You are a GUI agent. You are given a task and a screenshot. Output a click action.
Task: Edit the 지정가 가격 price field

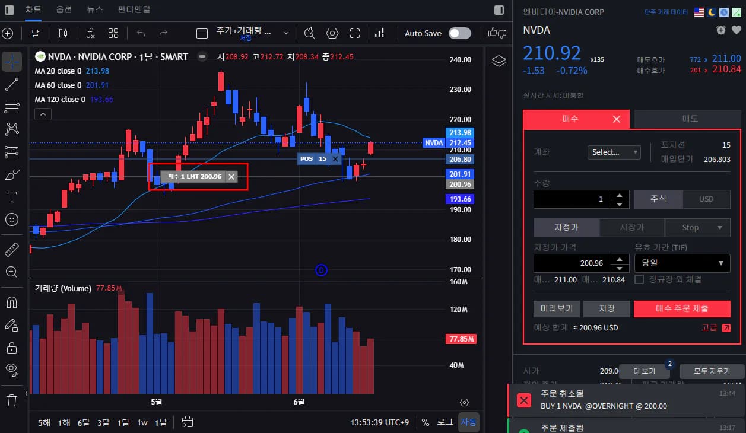tap(572, 263)
